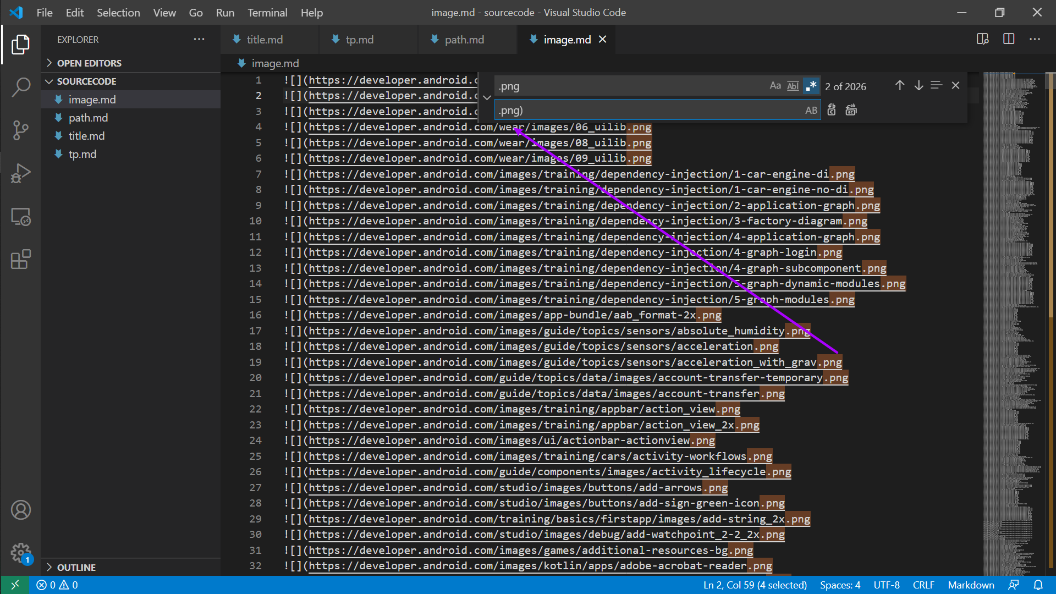Toggle Match Case in find box

click(x=775, y=86)
